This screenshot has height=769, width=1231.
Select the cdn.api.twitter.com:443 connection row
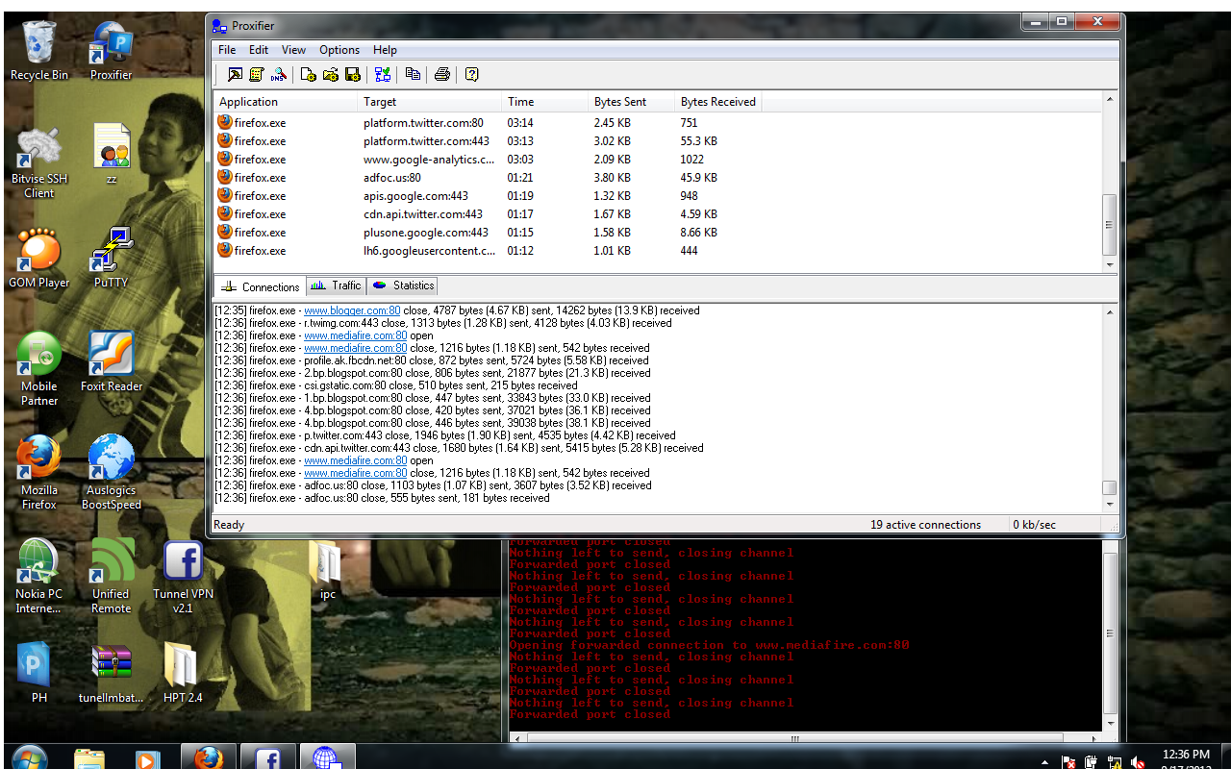click(x=658, y=213)
